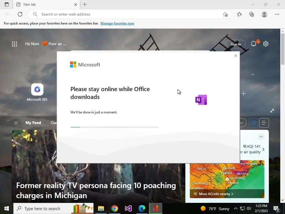285x214 pixels.
Task: Open Hà Nam weather location
Action: click(x=32, y=44)
